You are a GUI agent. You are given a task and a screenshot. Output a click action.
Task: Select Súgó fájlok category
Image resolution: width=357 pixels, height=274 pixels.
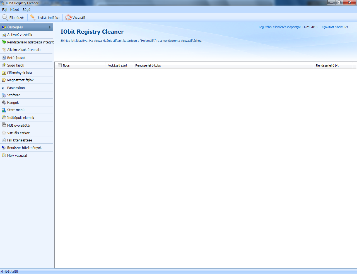tap(27, 65)
